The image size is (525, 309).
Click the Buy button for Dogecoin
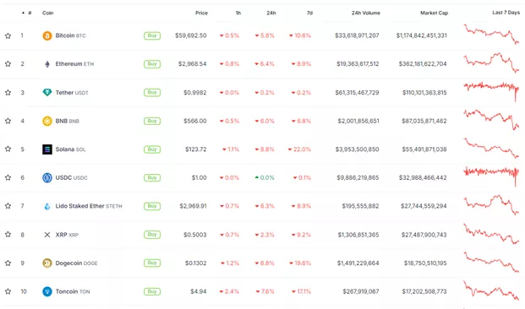pyautogui.click(x=152, y=263)
